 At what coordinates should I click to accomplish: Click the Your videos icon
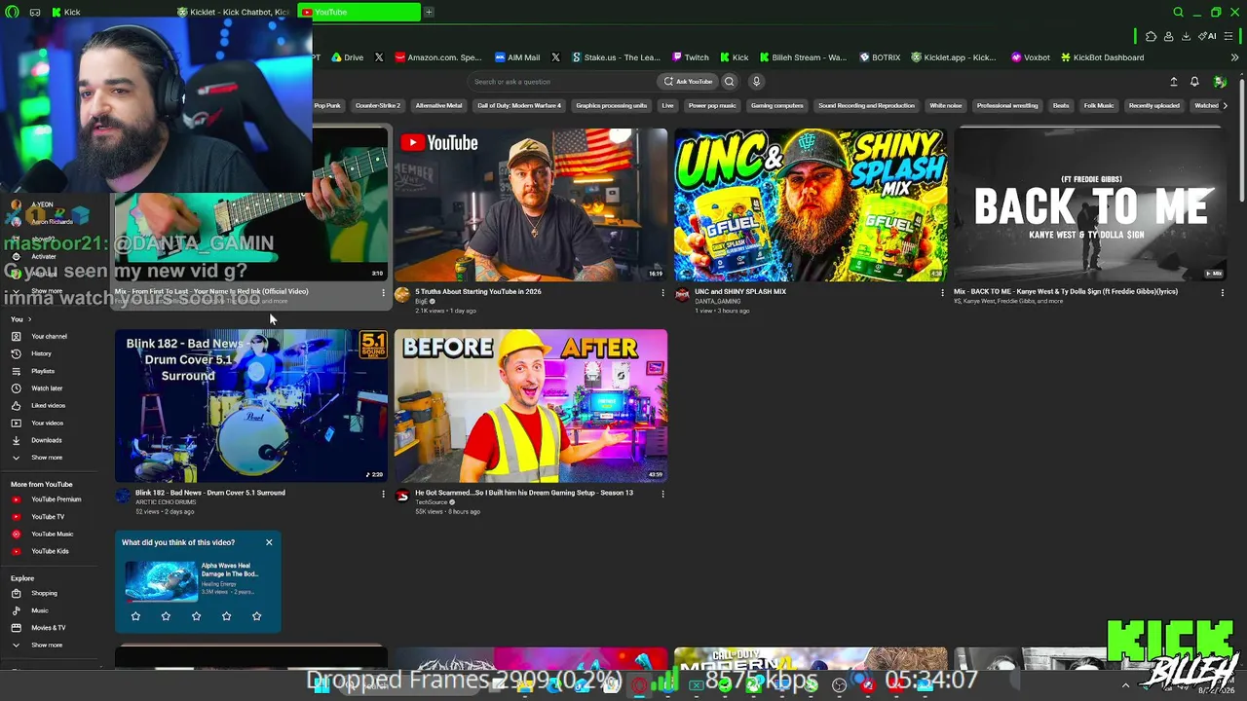coord(16,424)
